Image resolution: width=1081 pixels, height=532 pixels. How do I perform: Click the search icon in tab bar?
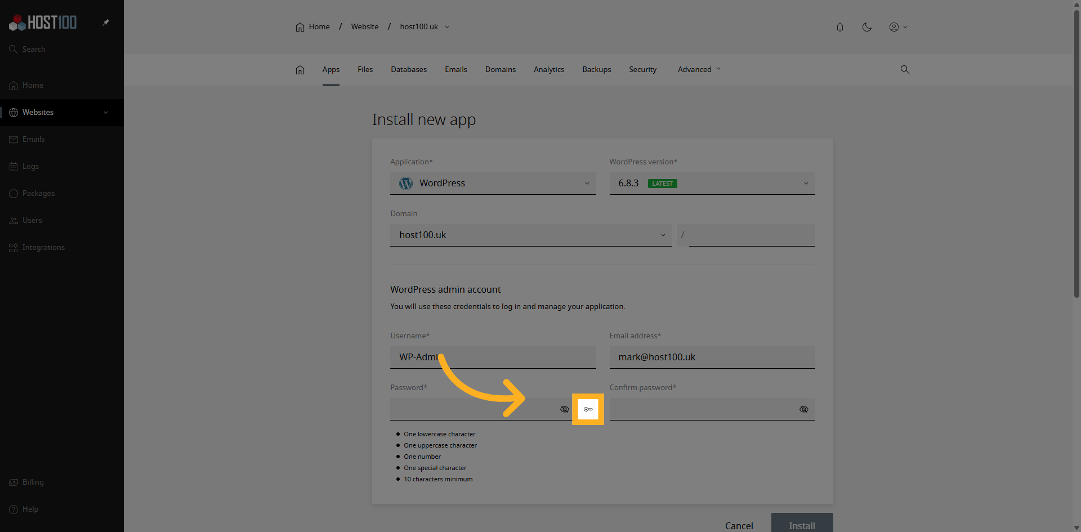(x=905, y=69)
